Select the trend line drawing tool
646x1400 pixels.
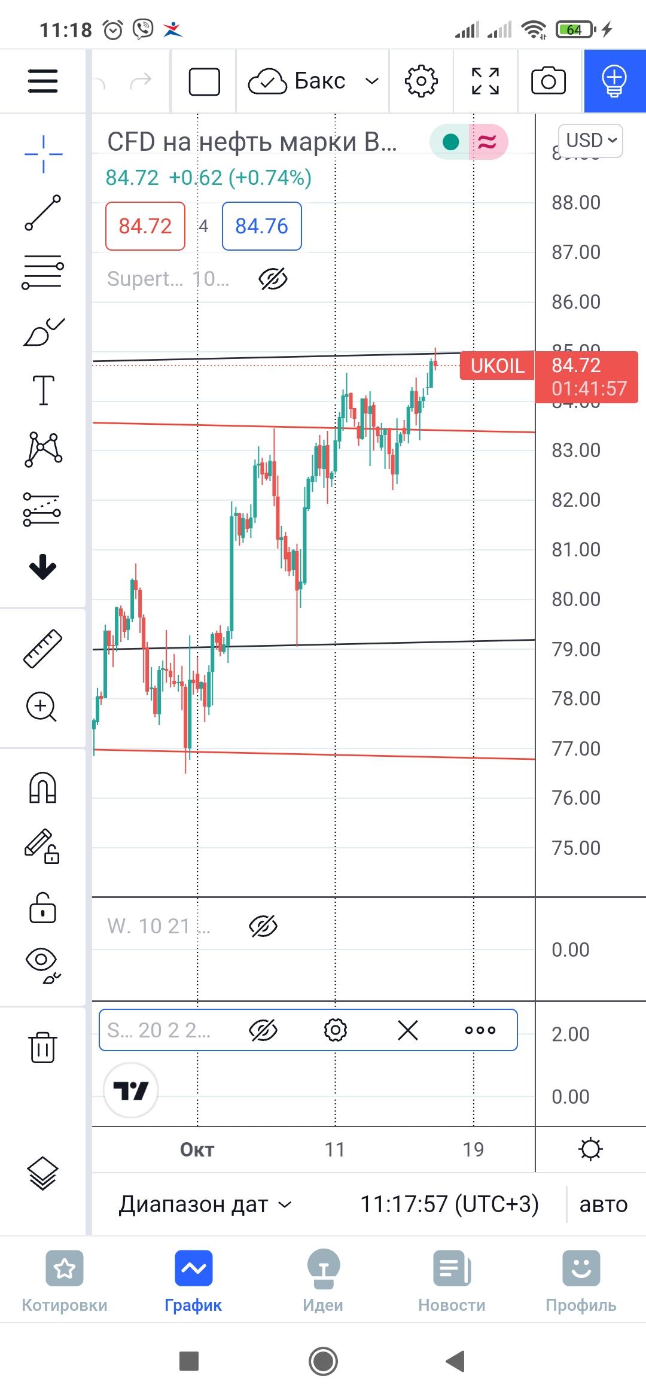coord(42,212)
